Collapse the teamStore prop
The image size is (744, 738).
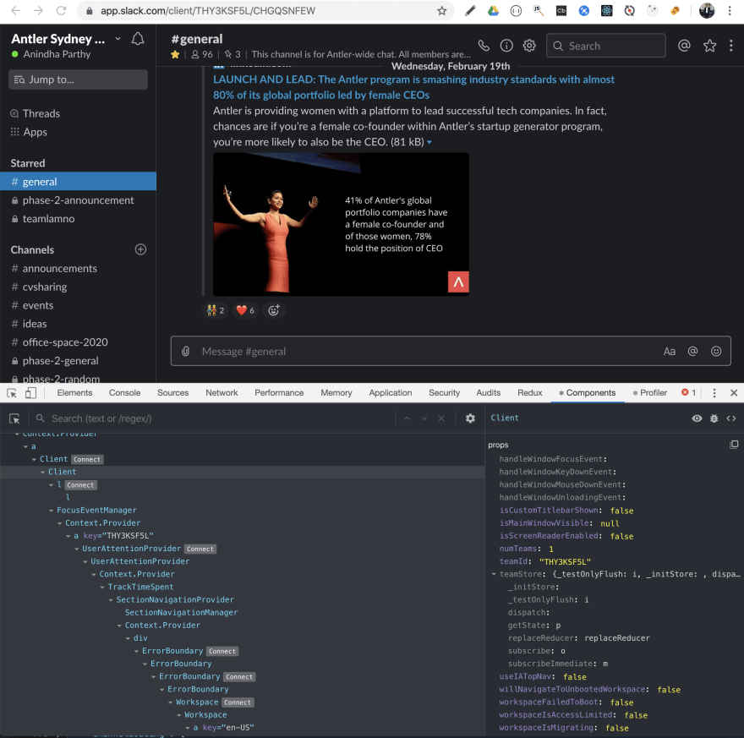(494, 574)
